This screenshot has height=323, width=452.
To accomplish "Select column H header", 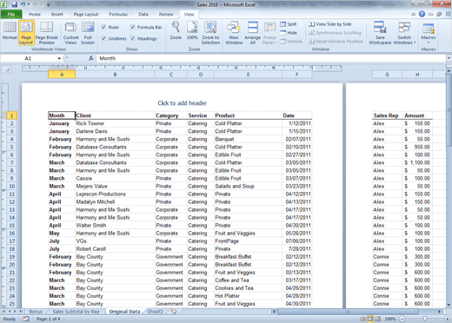I will 417,75.
